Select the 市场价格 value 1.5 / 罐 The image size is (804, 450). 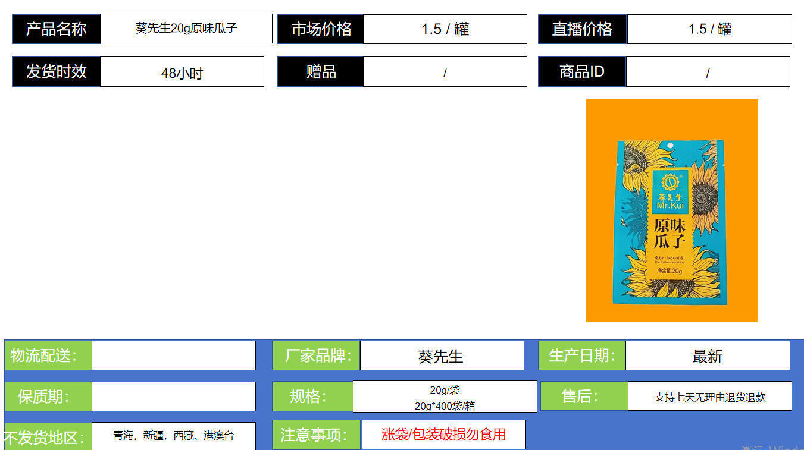[x=445, y=29]
